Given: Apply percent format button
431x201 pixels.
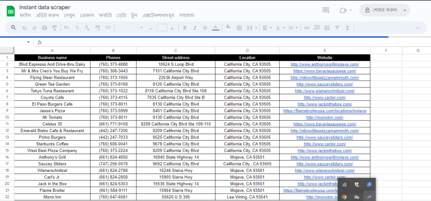Looking at the screenshot, I should (77, 27).
